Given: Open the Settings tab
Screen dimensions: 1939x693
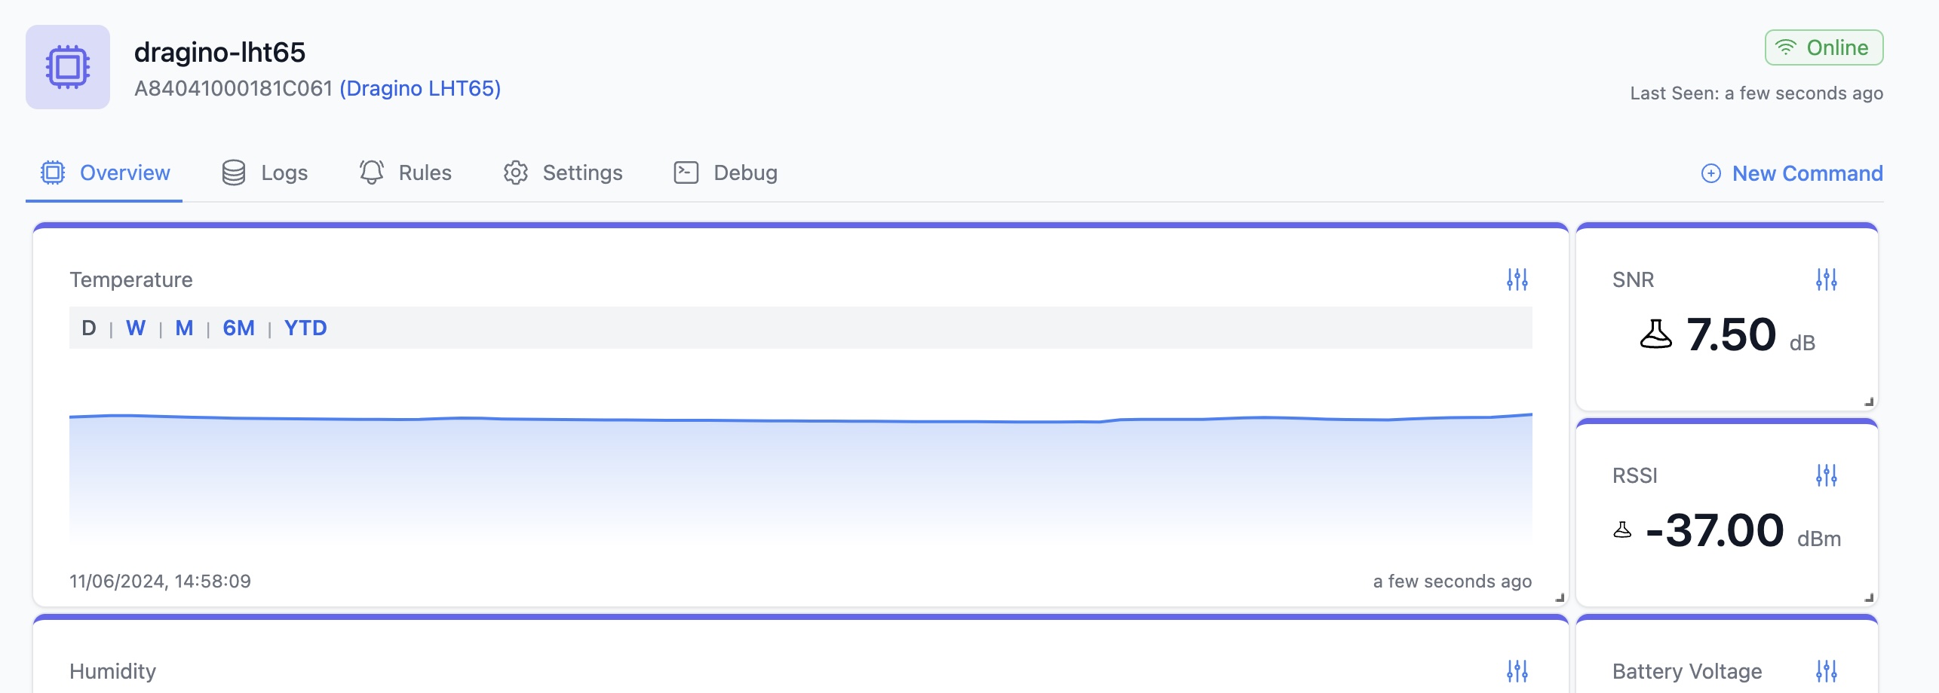Looking at the screenshot, I should (563, 173).
